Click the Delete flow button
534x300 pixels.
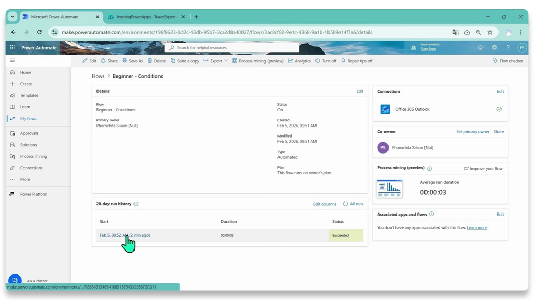coord(156,61)
